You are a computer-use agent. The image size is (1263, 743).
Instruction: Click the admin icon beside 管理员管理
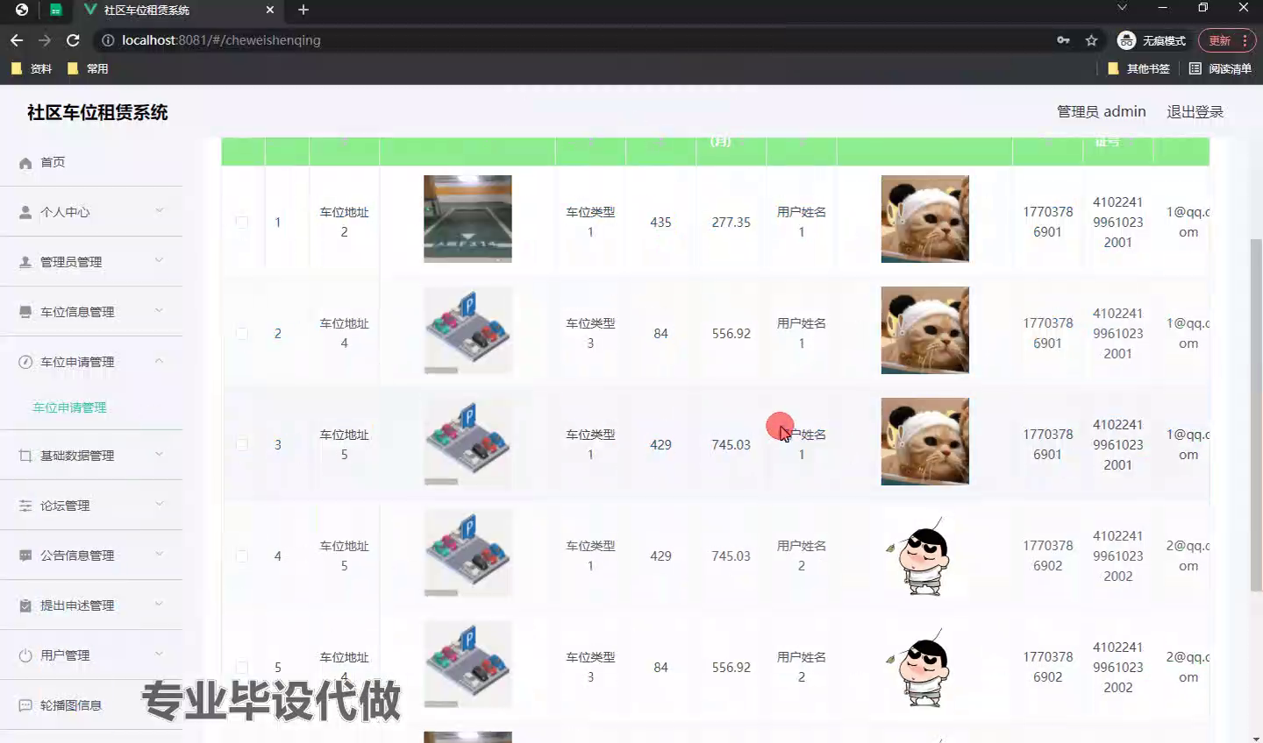pos(25,263)
